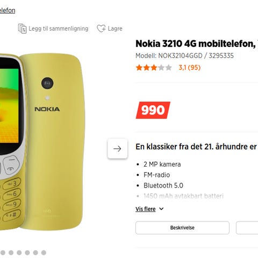Click the heart icon to save product
The width and height of the screenshot is (258, 258).
click(x=101, y=28)
